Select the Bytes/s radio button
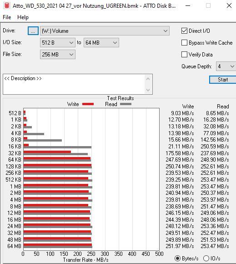The height and width of the screenshot is (264, 236). click(x=177, y=258)
